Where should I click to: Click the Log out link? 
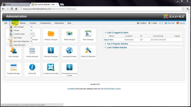[x=181, y=23]
